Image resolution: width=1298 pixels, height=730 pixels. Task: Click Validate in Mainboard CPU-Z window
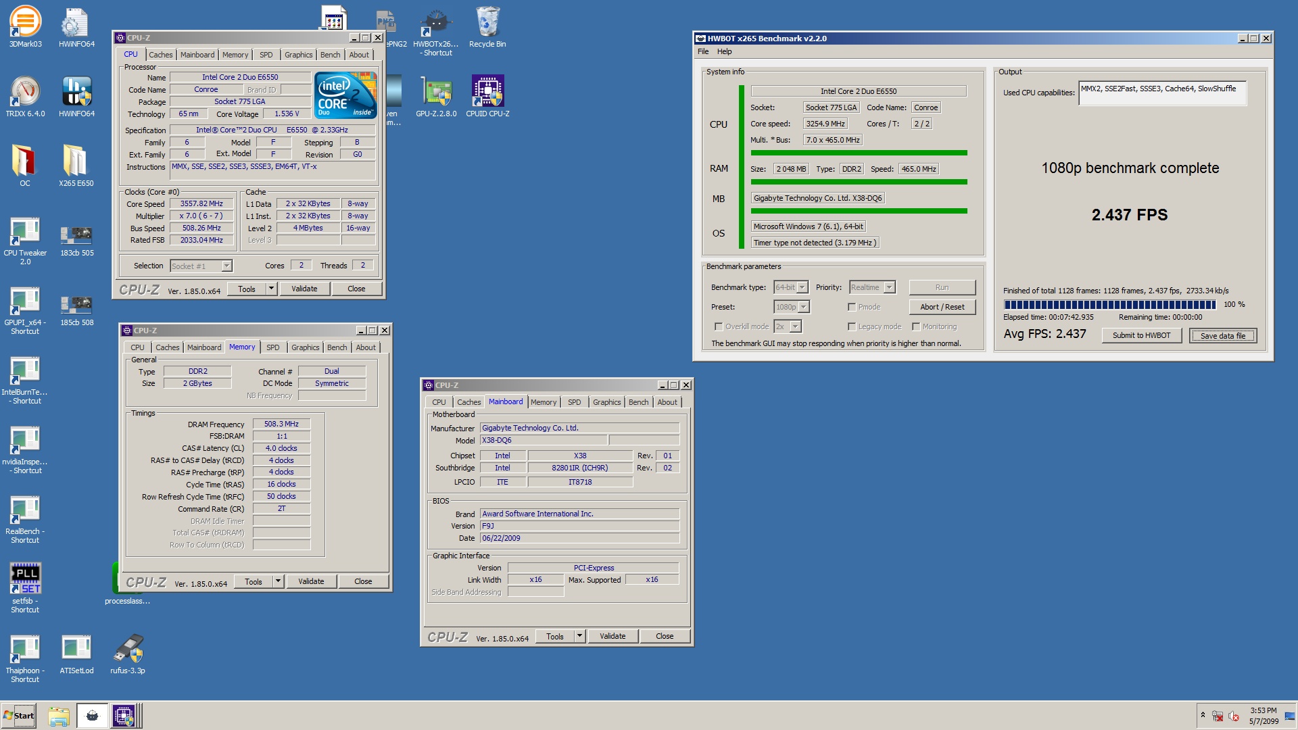(x=612, y=637)
